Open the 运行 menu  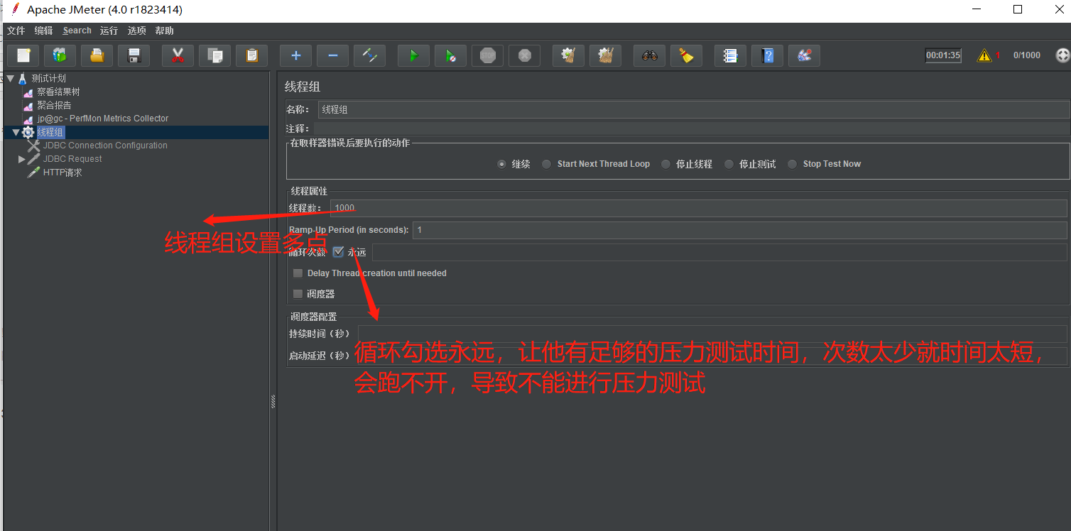pyautogui.click(x=109, y=31)
